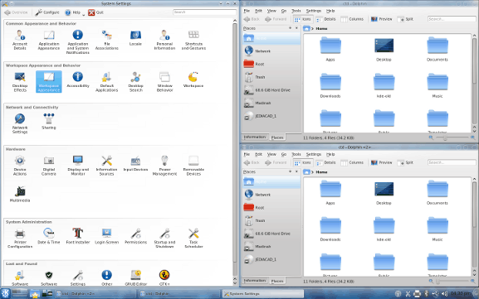Expand the Help dropdown arrow in System Settings
The height and width of the screenshot is (299, 479).
(x=83, y=14)
